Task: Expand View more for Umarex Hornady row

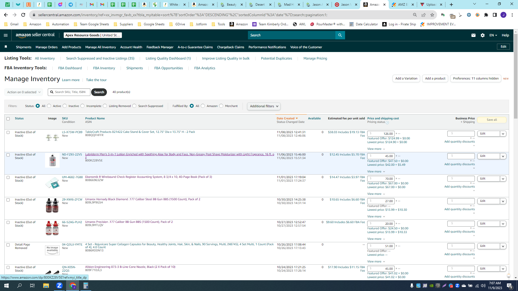Action: (x=376, y=217)
